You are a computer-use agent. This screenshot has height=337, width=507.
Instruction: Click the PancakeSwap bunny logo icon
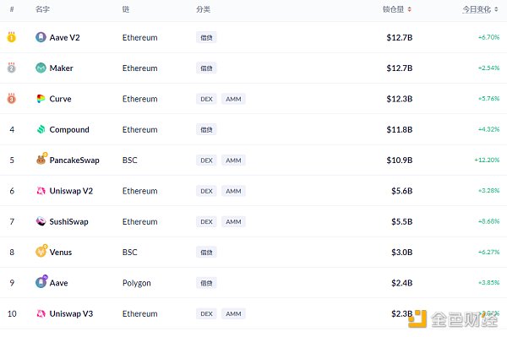(x=41, y=159)
